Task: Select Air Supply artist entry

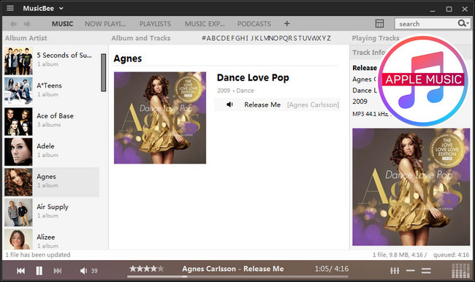Action: (51, 213)
